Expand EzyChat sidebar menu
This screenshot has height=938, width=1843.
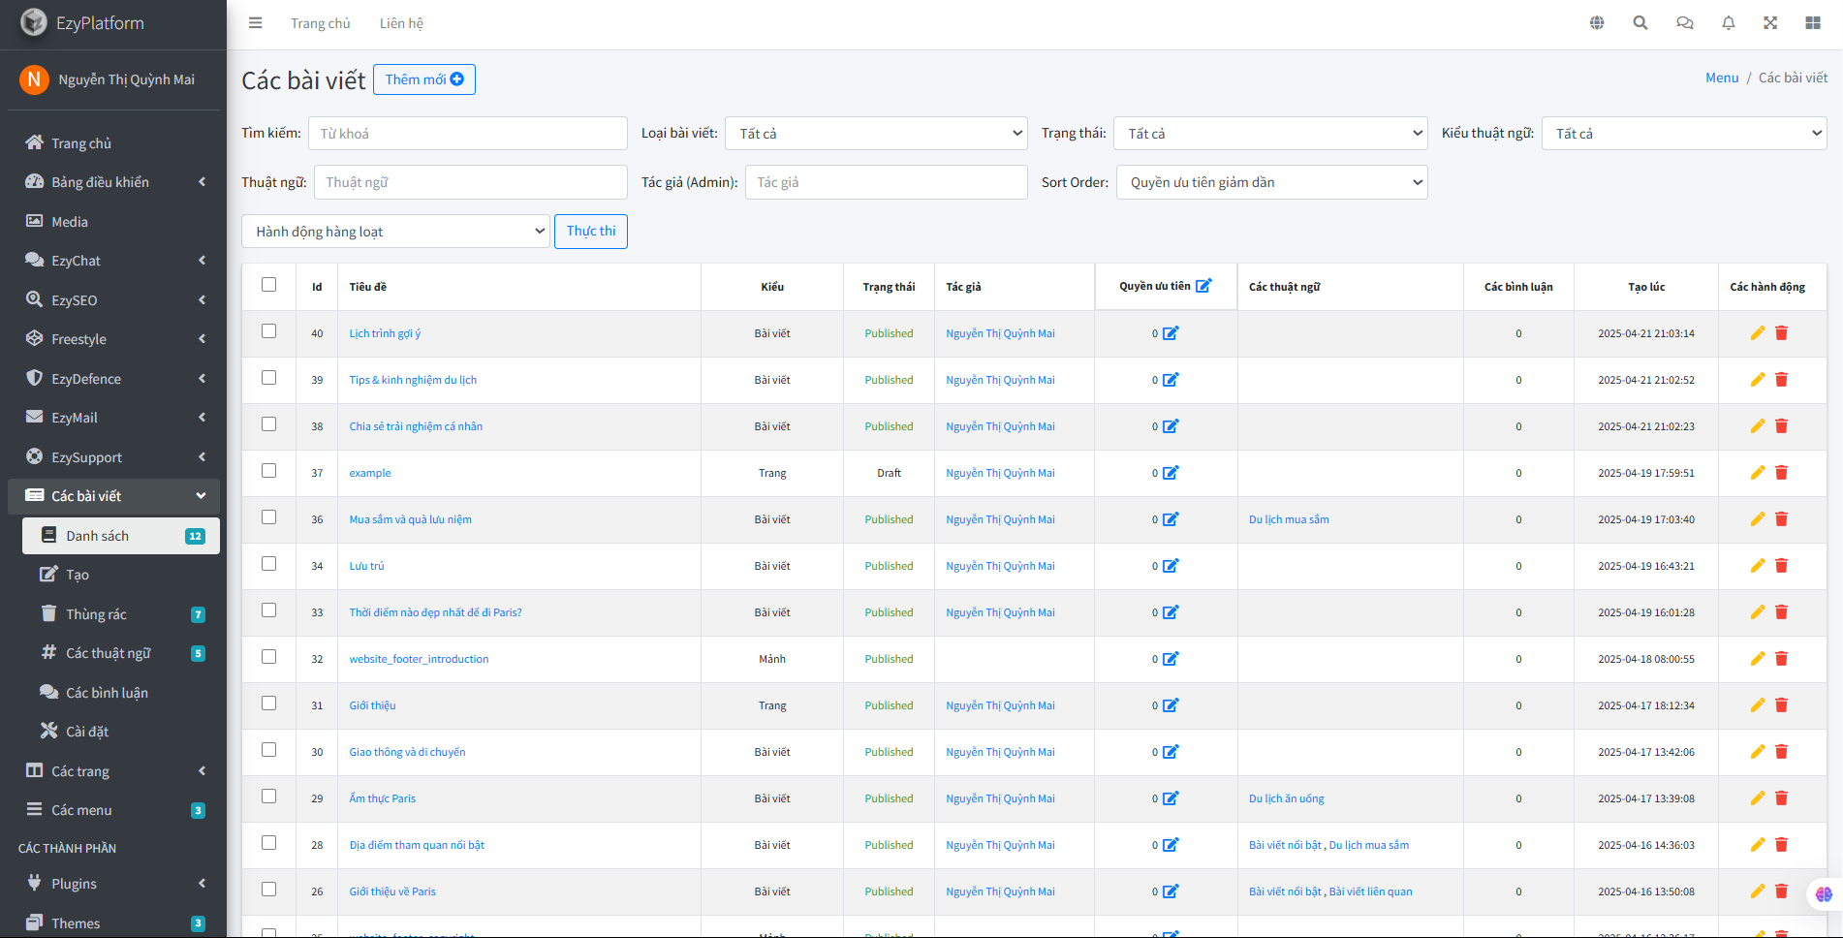pos(113,261)
